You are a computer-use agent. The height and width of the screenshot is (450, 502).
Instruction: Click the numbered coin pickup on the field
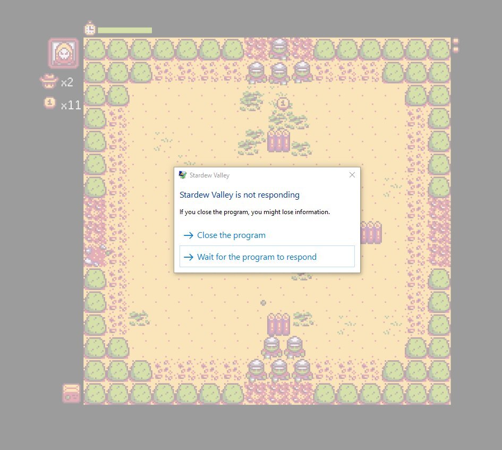tap(283, 104)
